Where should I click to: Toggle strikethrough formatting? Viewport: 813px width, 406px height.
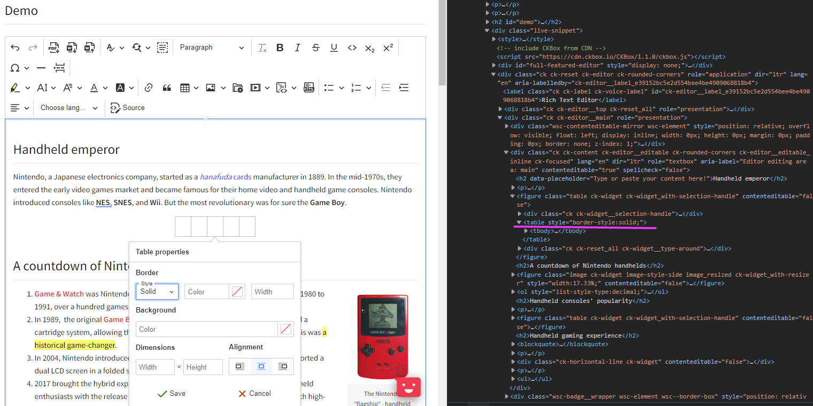click(x=315, y=48)
